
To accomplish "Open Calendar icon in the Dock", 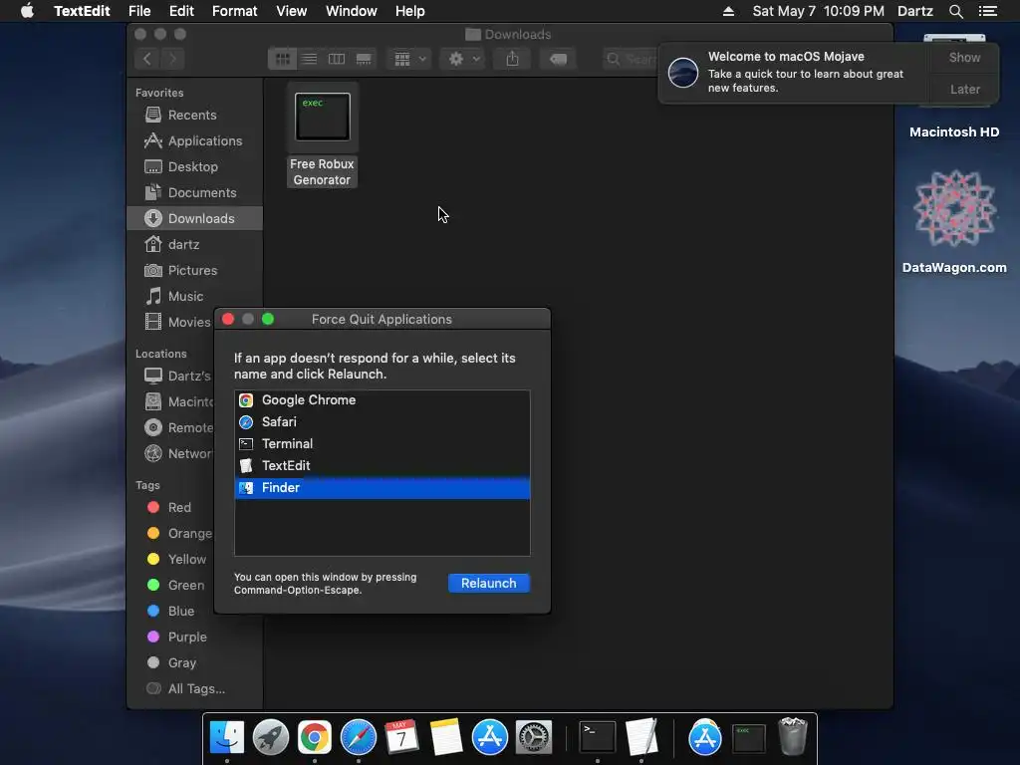I will pos(401,737).
